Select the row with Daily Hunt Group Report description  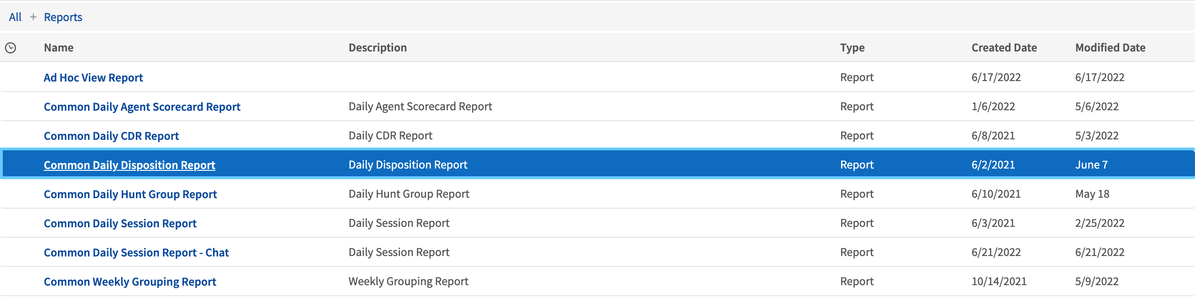pyautogui.click(x=408, y=194)
